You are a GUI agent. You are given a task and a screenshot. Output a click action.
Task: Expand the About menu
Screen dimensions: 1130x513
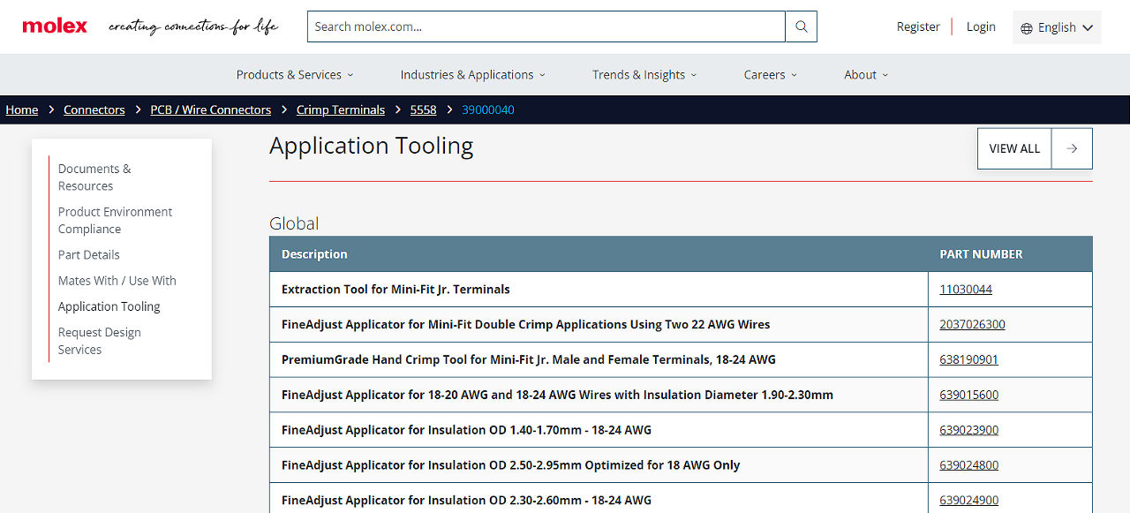coord(866,75)
